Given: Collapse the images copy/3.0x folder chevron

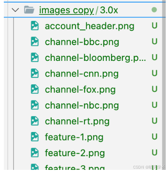Looking at the screenshot, I should click(x=15, y=10).
